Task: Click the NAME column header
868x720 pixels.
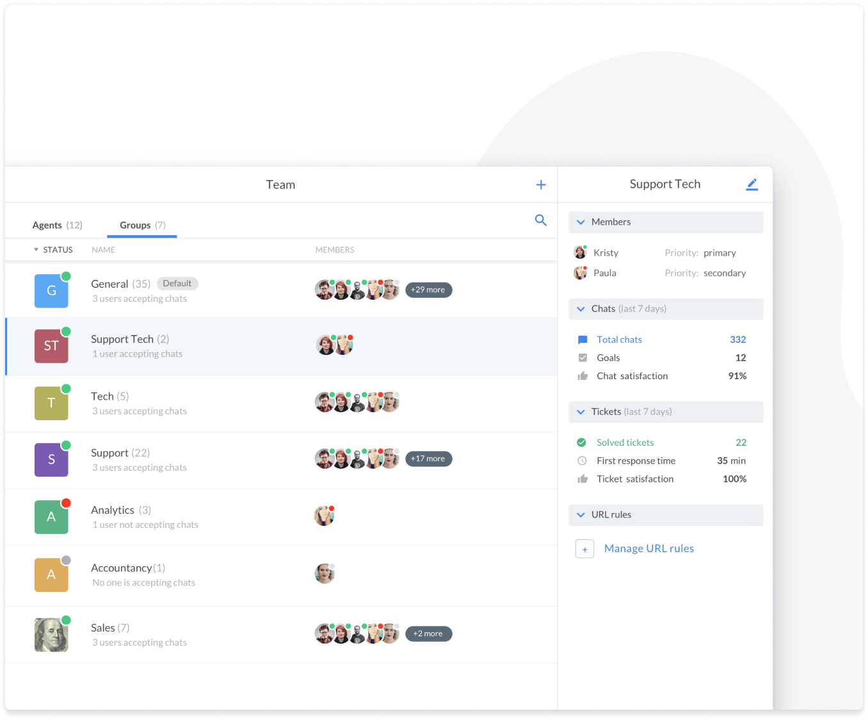Action: [103, 250]
